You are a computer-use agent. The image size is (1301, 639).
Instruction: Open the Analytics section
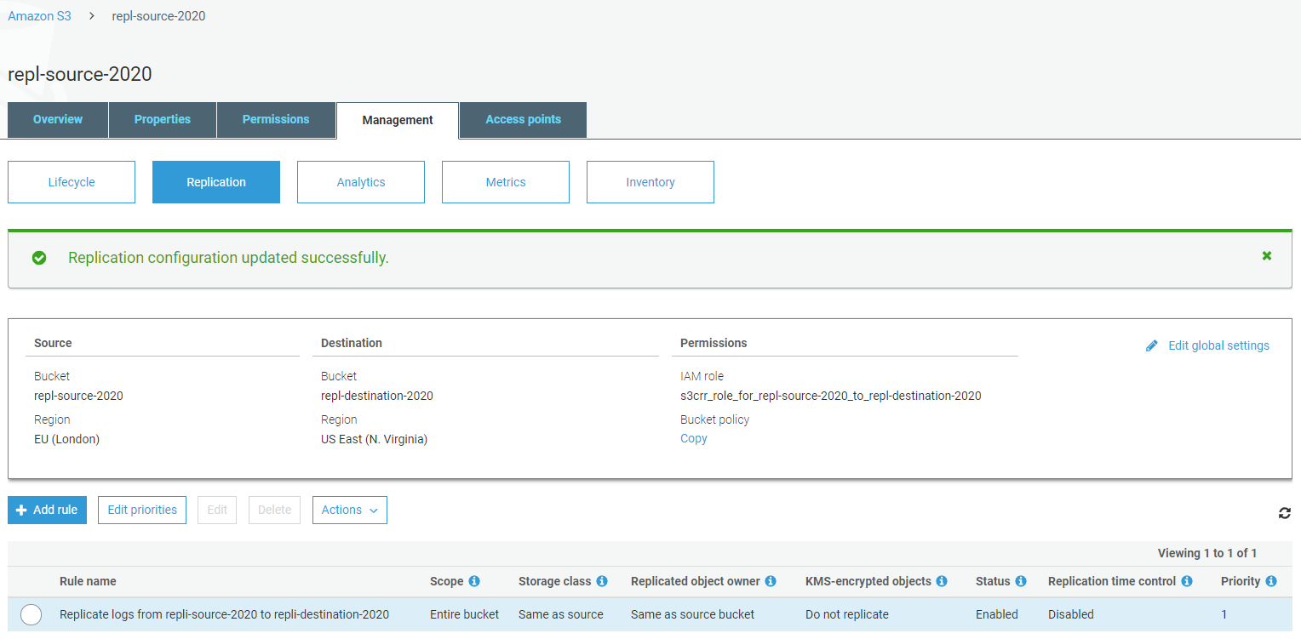[361, 182]
